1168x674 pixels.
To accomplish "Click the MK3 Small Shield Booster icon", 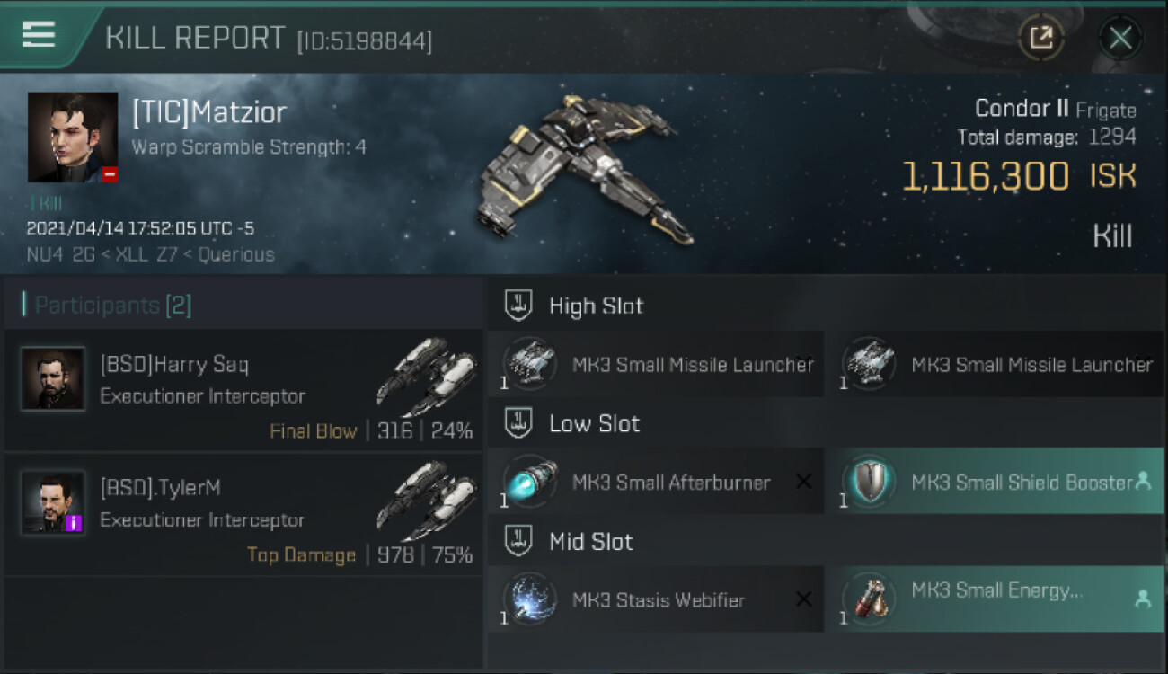I will 869,483.
